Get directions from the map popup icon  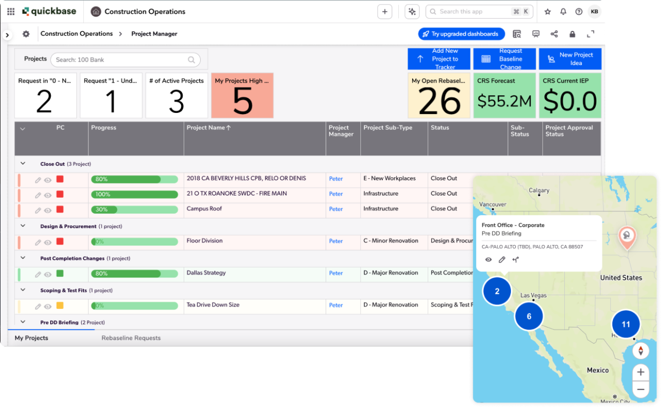(515, 259)
